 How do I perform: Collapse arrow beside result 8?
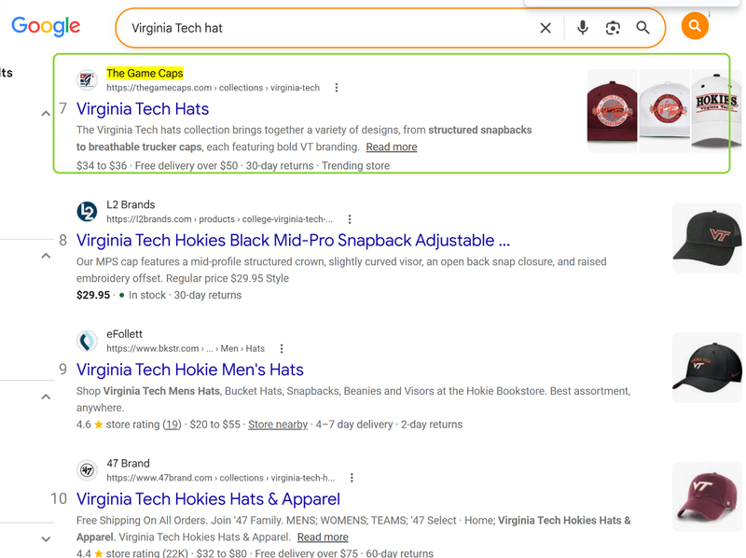point(46,256)
